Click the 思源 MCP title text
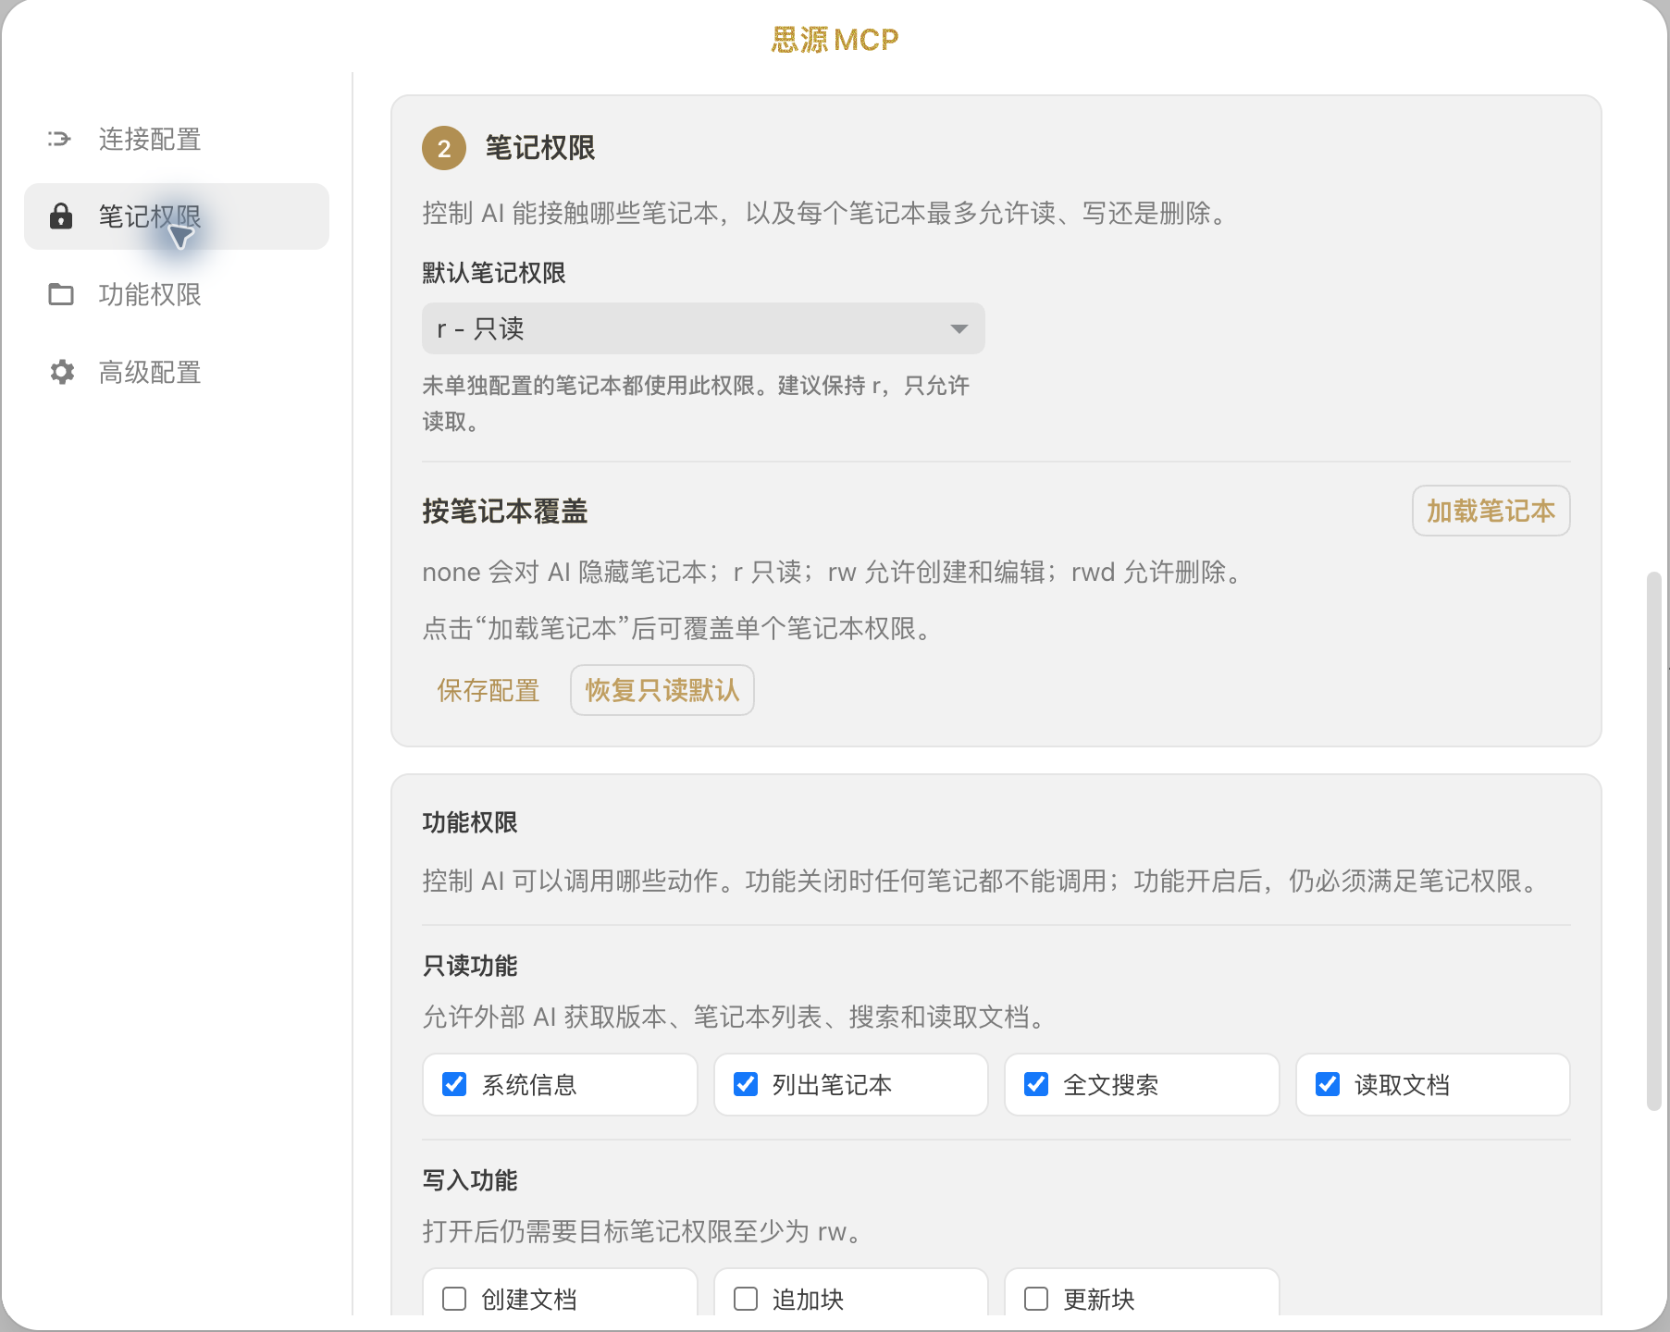Image resolution: width=1670 pixels, height=1332 pixels. pos(835,40)
